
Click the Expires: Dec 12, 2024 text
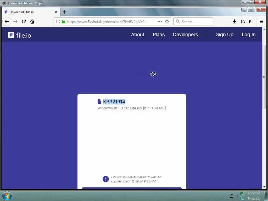coord(133,181)
